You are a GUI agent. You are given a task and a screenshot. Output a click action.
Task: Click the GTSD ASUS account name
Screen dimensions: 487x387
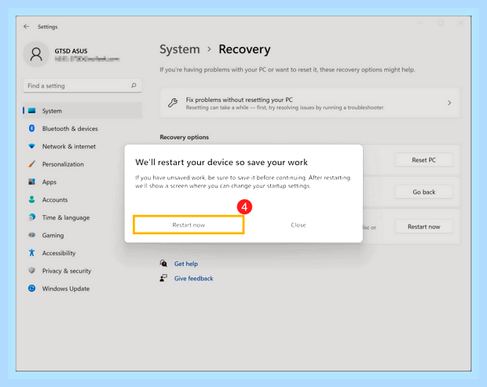71,51
